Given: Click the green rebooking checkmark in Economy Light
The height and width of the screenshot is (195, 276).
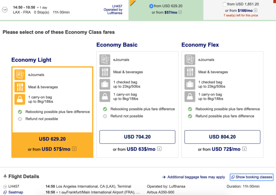Looking at the screenshot, I should [x=20, y=112].
